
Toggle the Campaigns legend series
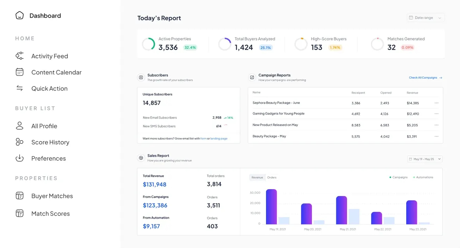tap(399, 177)
